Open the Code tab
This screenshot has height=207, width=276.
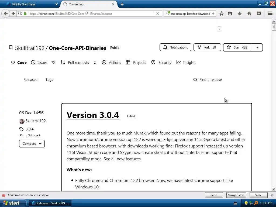click(x=19, y=63)
